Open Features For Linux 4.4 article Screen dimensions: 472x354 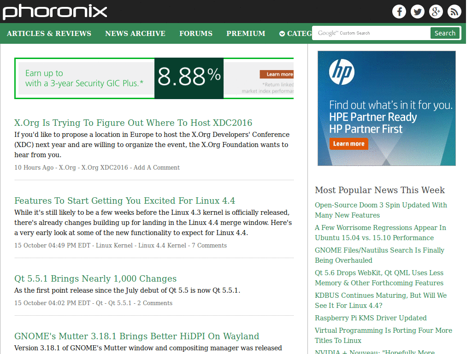click(124, 201)
